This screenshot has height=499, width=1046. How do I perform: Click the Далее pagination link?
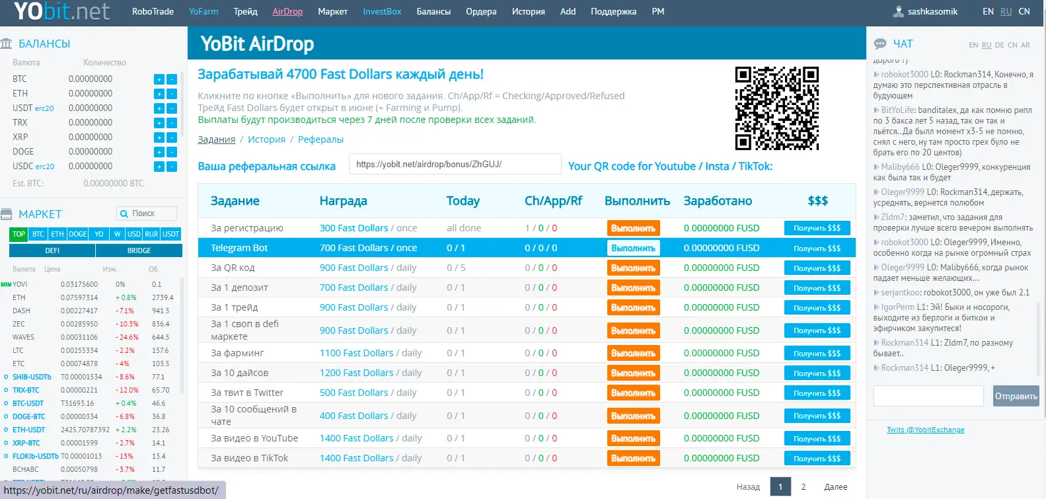(x=835, y=486)
